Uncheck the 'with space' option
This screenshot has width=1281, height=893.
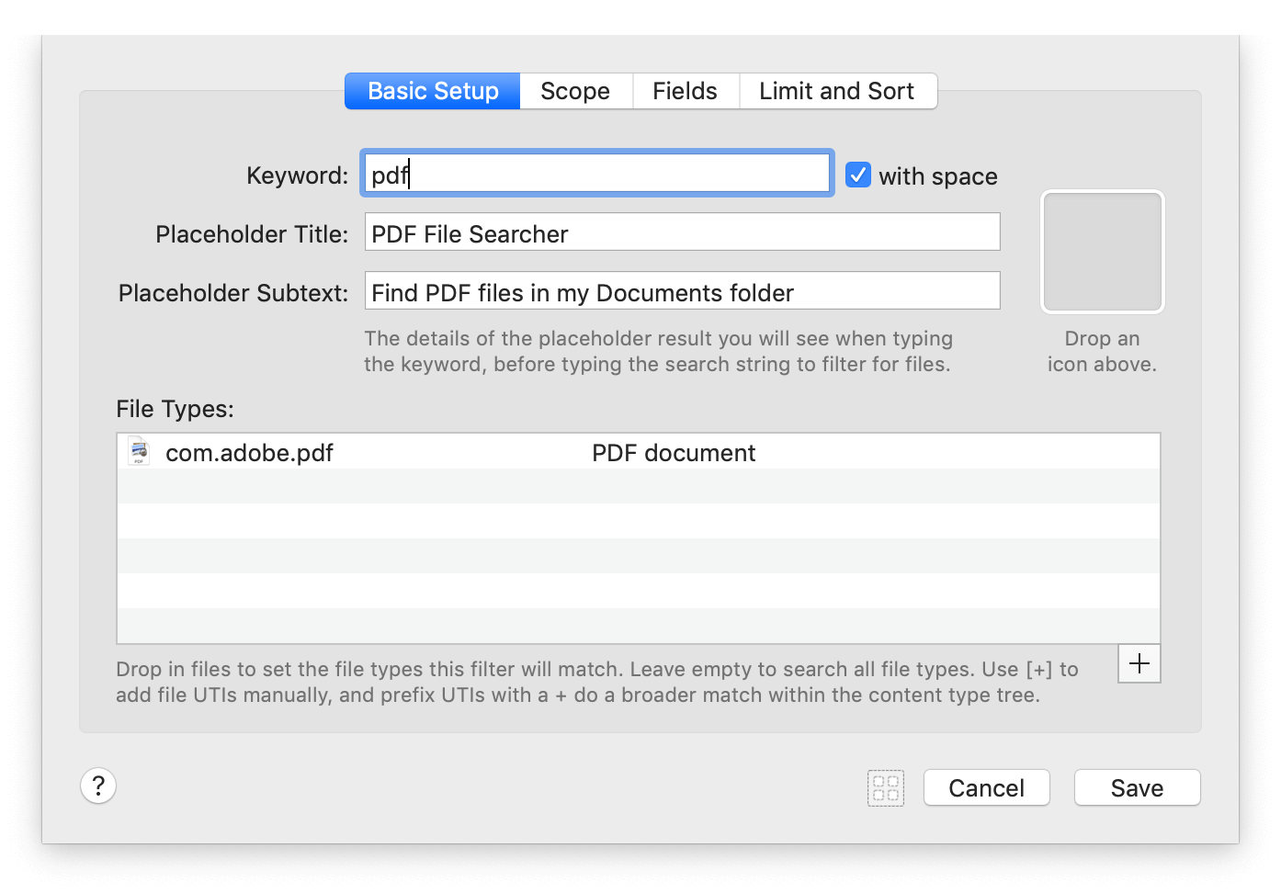[x=857, y=175]
